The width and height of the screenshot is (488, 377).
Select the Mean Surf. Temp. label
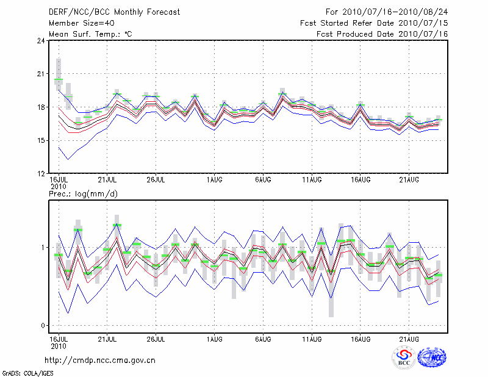click(x=90, y=34)
